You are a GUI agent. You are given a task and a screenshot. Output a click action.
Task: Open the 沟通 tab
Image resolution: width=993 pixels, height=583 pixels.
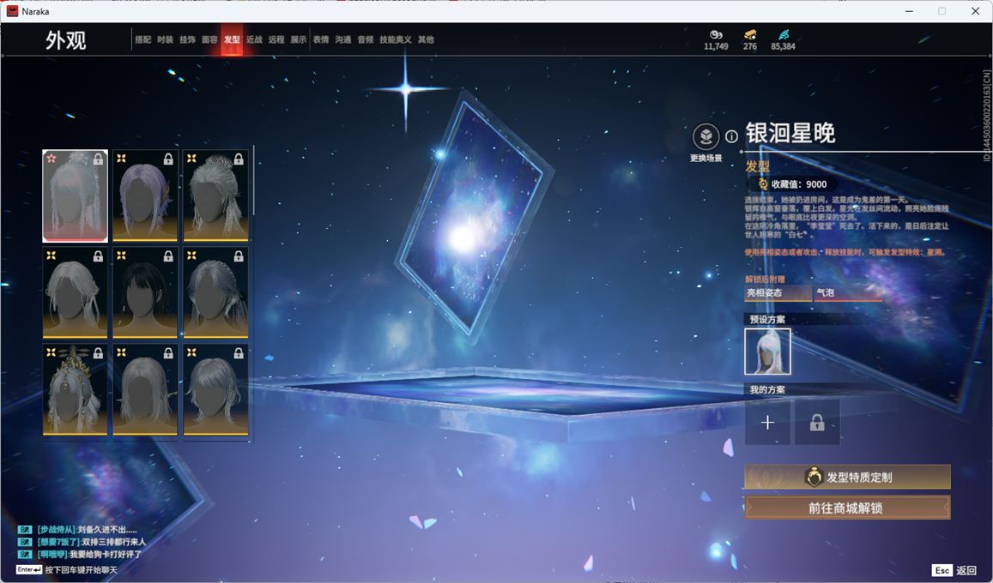(343, 39)
